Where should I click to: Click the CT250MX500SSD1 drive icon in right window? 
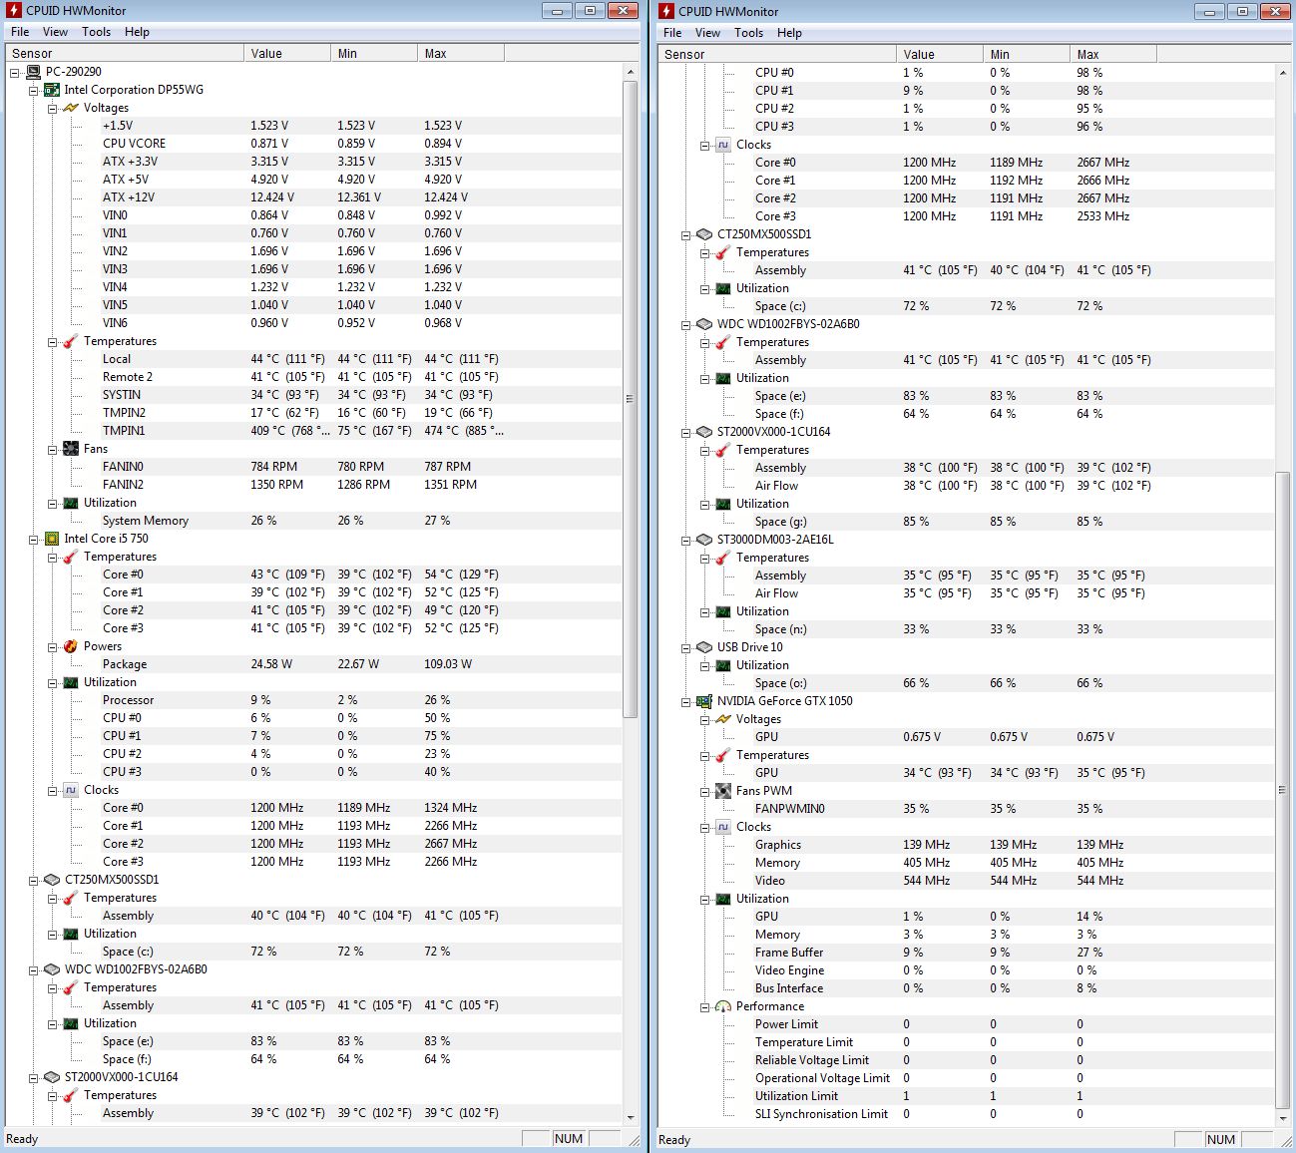point(704,234)
